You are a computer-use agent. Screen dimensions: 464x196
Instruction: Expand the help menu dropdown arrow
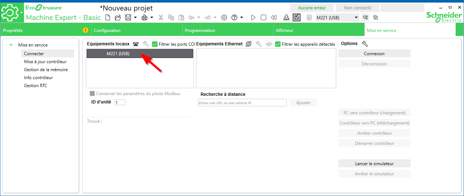[x=242, y=17]
